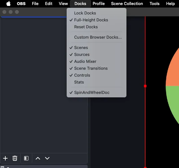
Task: Hide the Controls dock
Action: point(96,75)
